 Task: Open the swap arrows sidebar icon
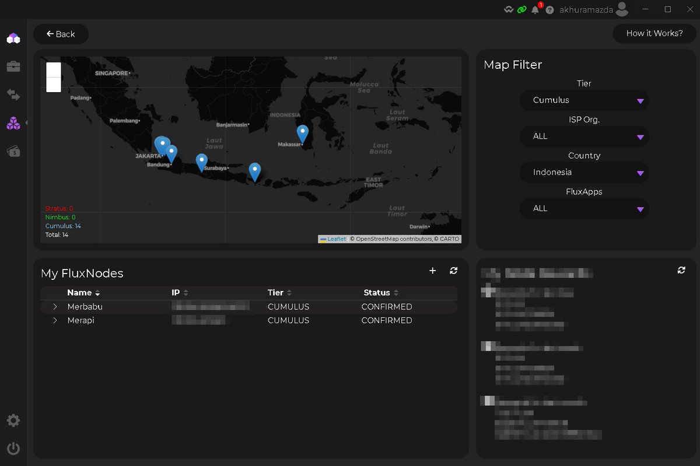click(13, 94)
